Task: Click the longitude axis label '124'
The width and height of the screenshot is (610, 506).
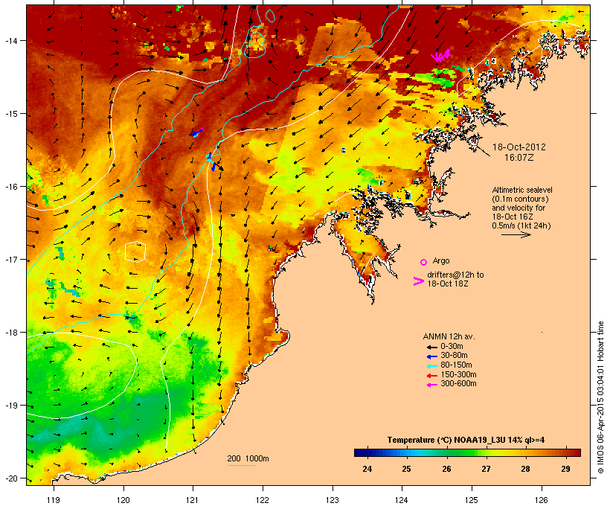Action: tap(402, 500)
